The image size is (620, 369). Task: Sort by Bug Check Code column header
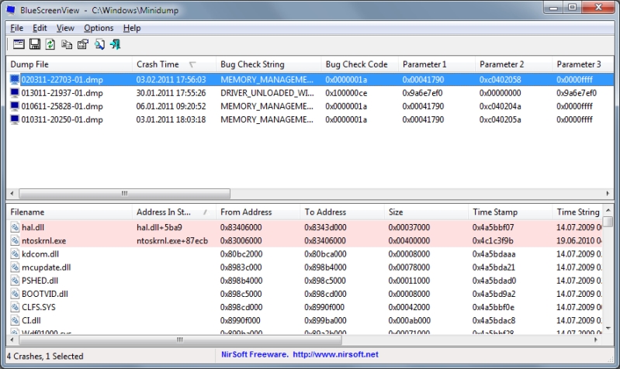point(359,64)
